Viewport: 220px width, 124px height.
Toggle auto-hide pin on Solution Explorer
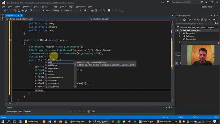click(214, 15)
